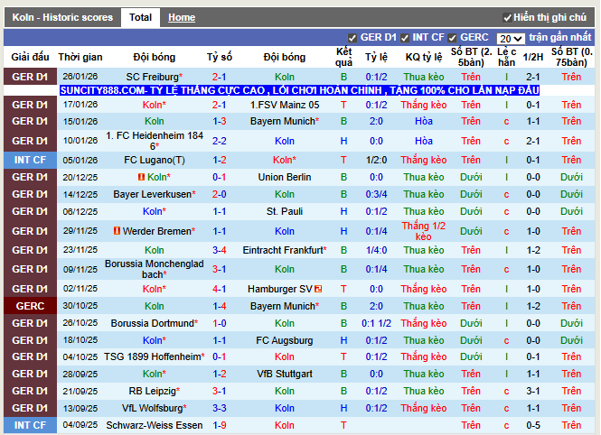Viewport: 601px width, 435px height.
Task: Click the 1/2H column header
Action: pyautogui.click(x=533, y=57)
